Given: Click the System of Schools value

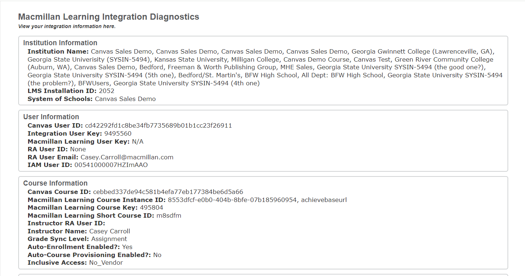Looking at the screenshot, I should (125, 99).
